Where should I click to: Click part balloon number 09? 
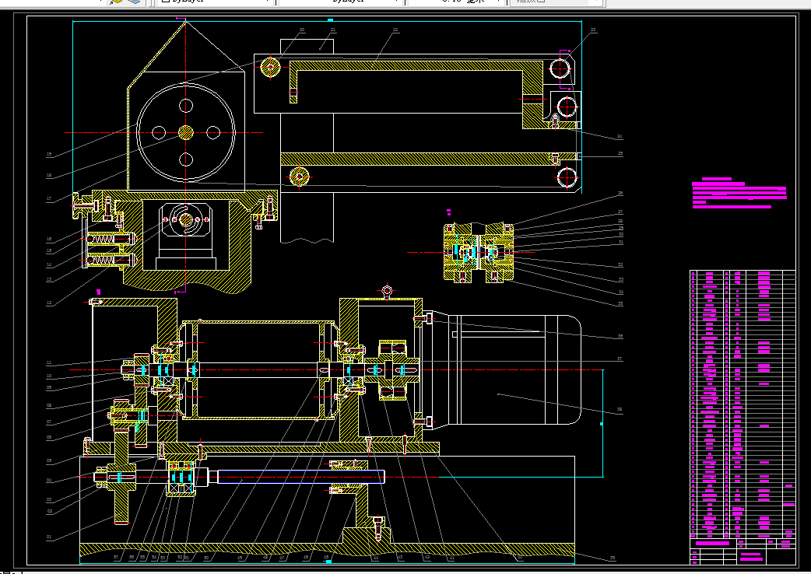pos(49,387)
